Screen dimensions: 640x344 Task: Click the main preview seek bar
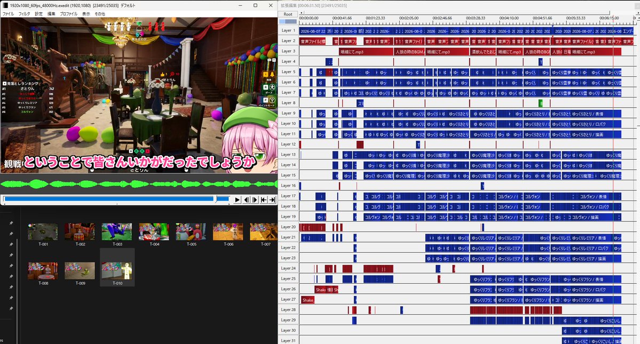(117, 199)
